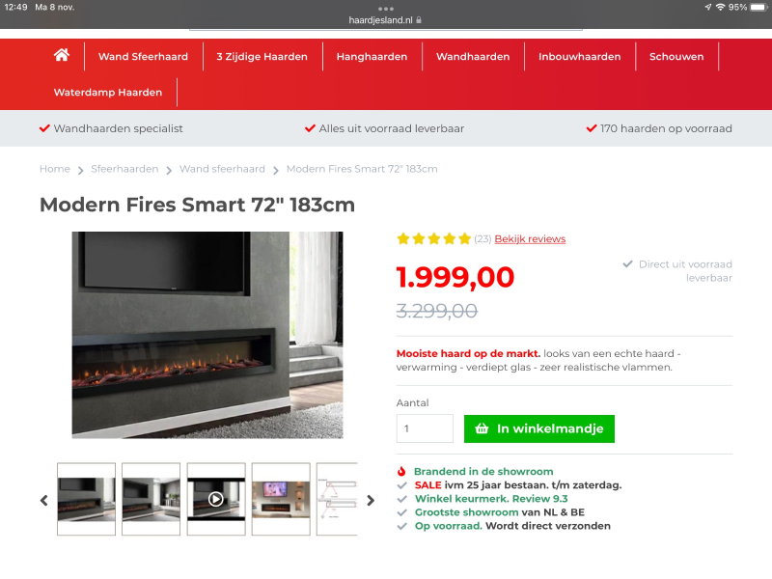Tap the three dots above the address bar

coord(385,9)
